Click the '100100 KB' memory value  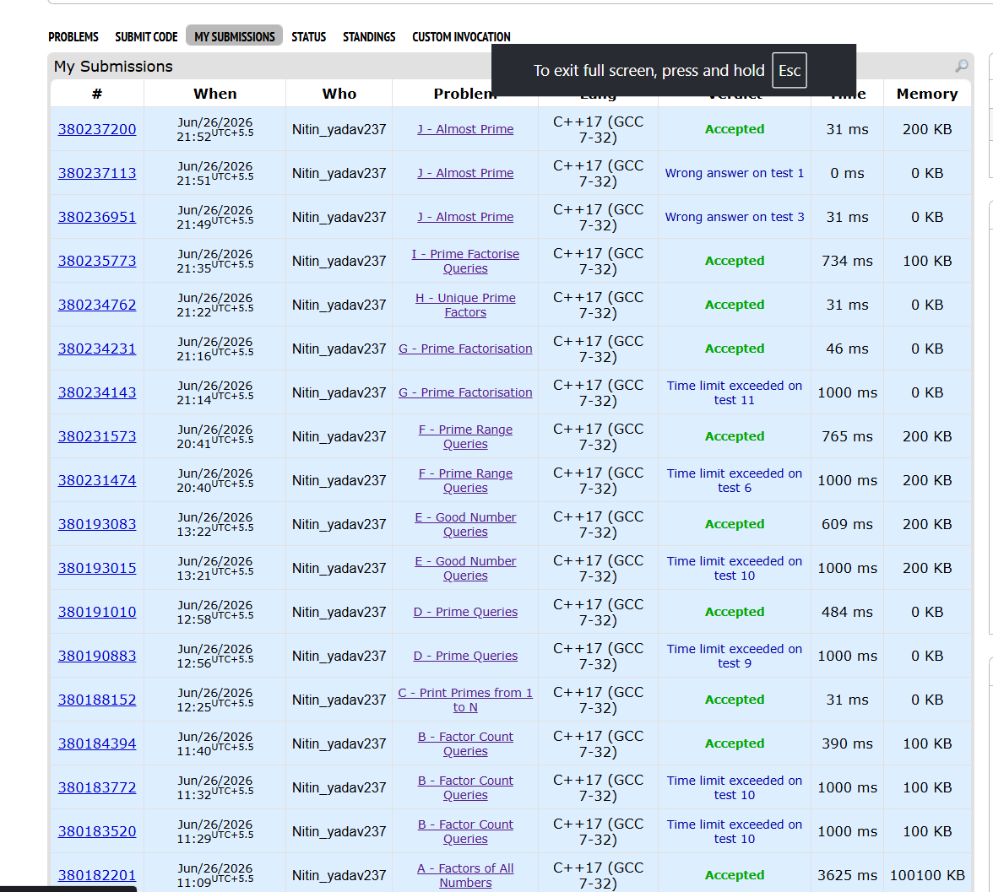point(927,875)
